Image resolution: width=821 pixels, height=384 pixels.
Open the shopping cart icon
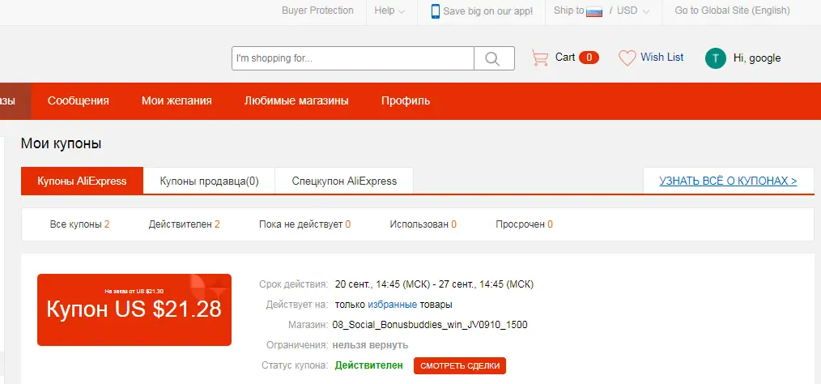coord(540,58)
